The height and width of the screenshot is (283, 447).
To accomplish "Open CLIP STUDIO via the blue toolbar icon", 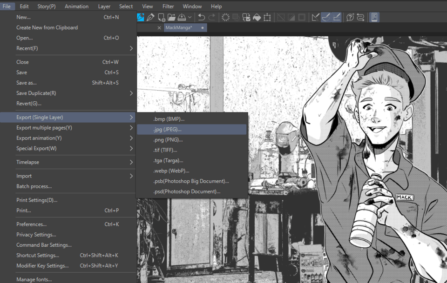I will tap(141, 17).
